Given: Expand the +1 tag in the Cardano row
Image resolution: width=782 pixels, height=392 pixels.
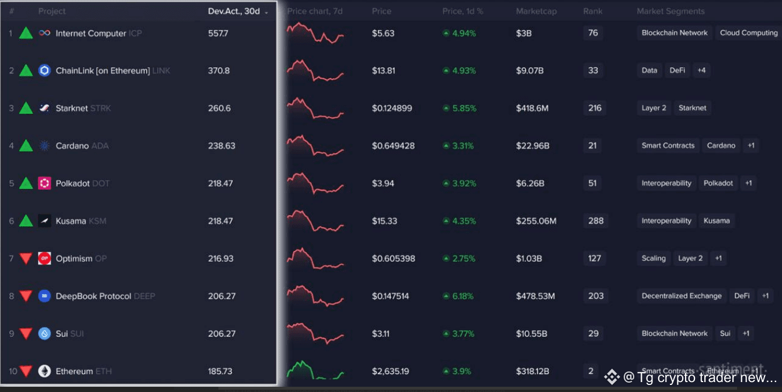Looking at the screenshot, I should point(751,145).
